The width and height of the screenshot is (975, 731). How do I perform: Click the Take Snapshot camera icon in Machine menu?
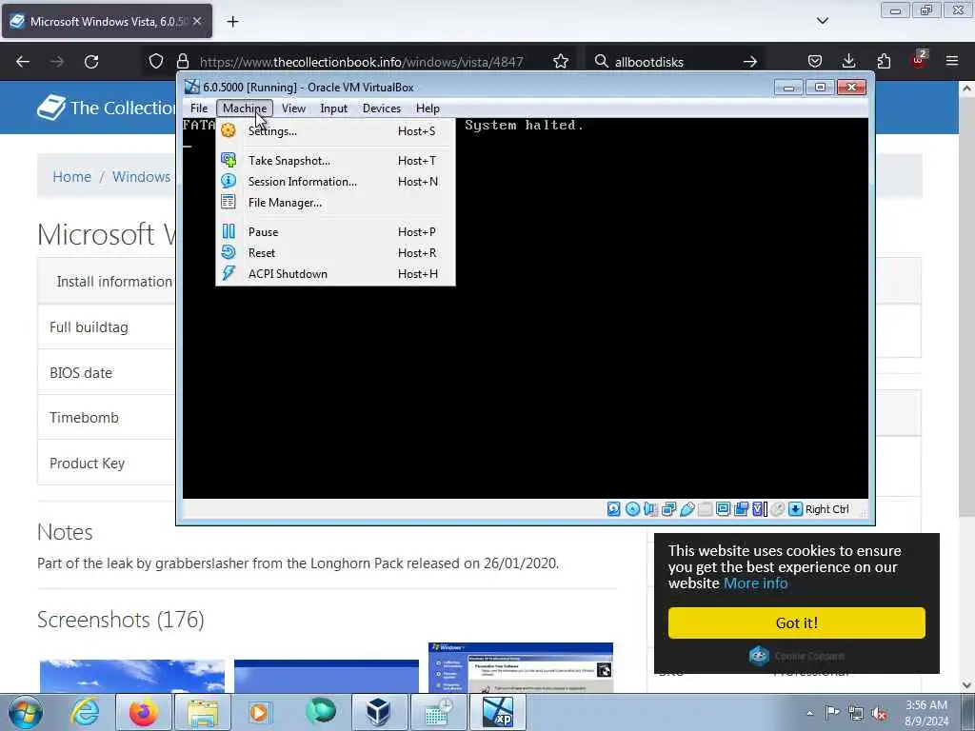pos(229,160)
